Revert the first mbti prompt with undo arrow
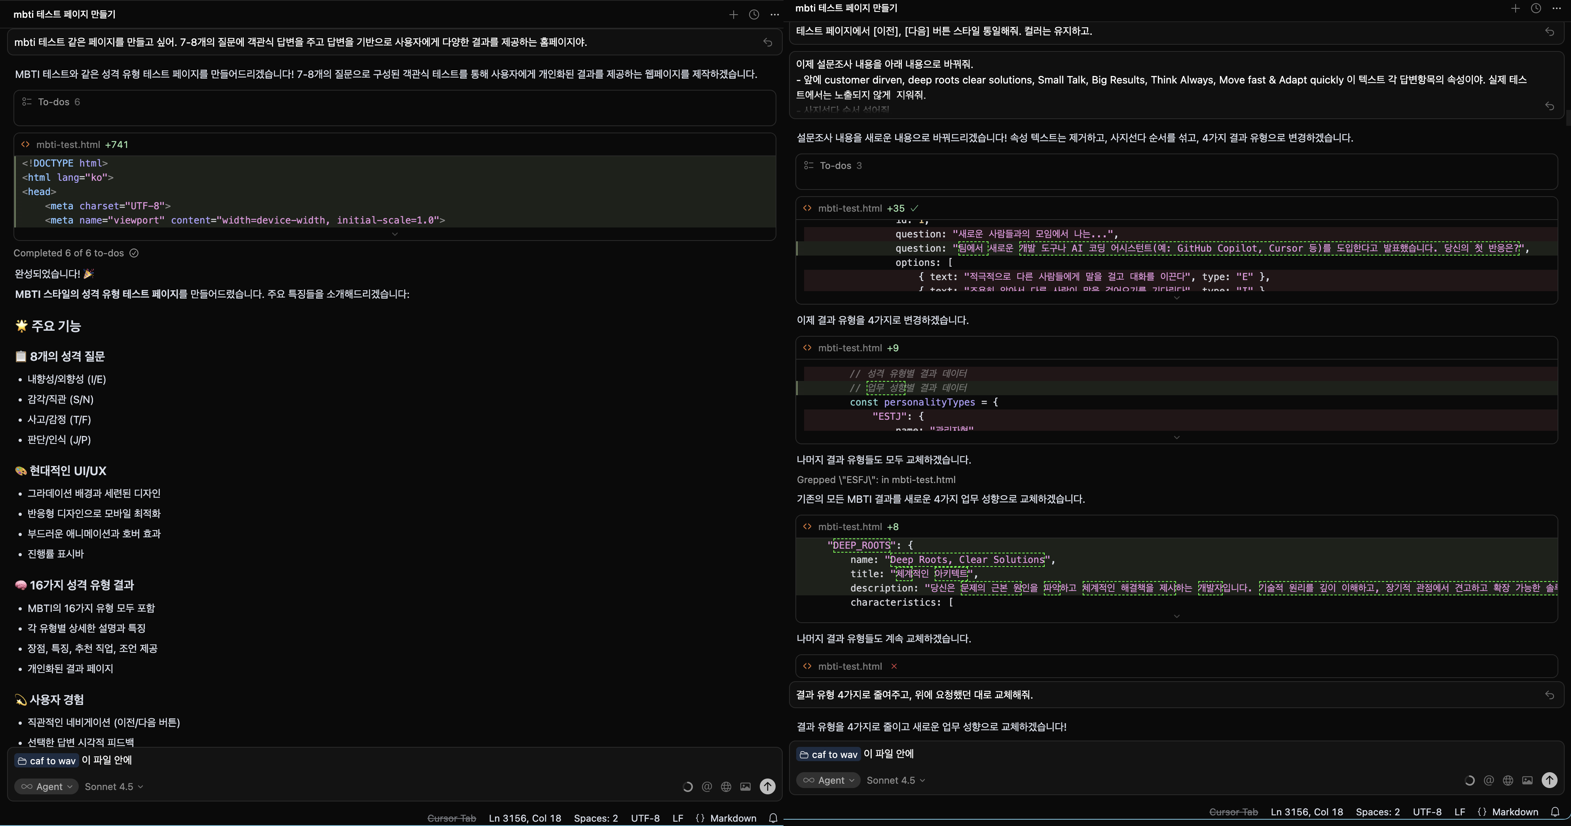 click(768, 42)
